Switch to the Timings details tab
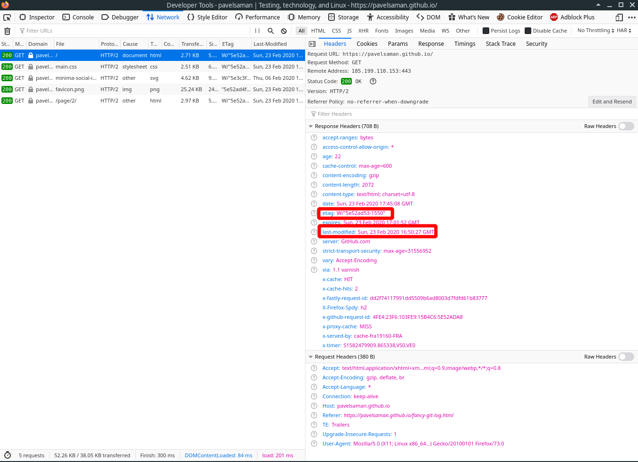 pyautogui.click(x=465, y=44)
